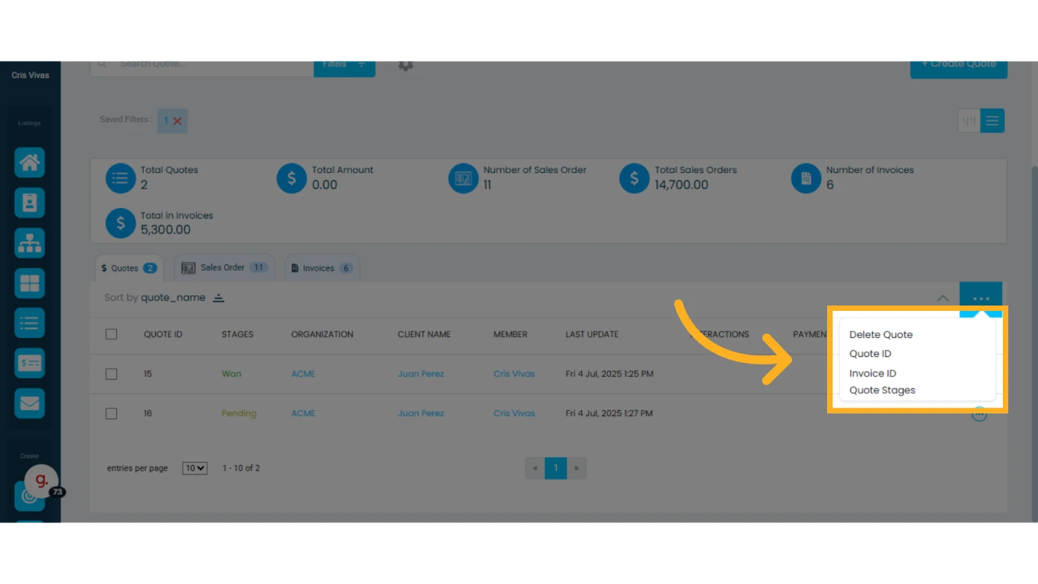Viewport: 1038px width, 584px height.
Task: Open Juan Perez client link for quote 16
Action: 421,414
